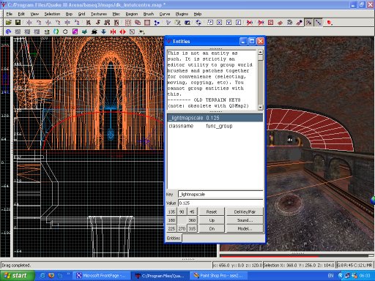Click the Entities description scrollbar down arrow
Screen dimensions: 375x281
(x=260, y=107)
